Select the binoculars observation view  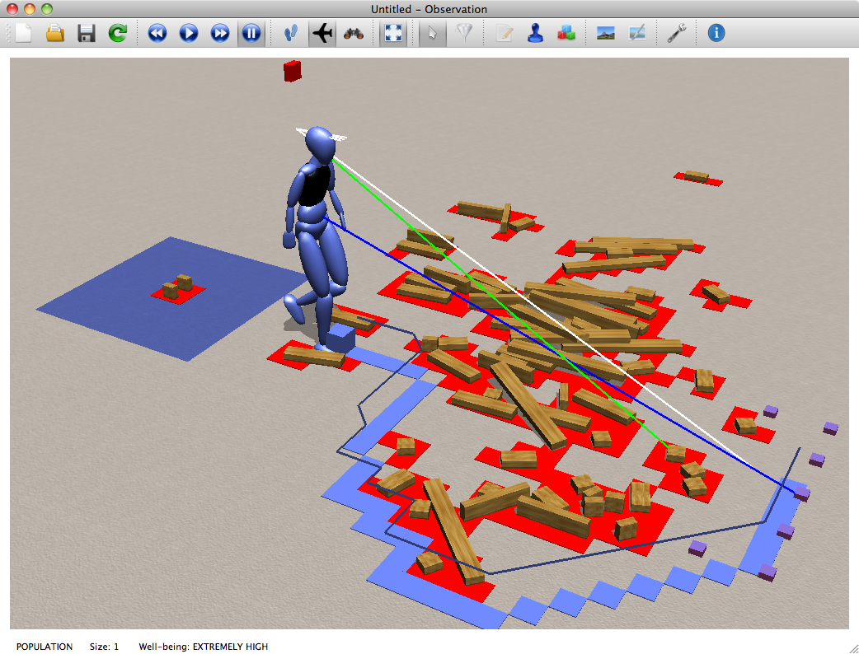[354, 33]
